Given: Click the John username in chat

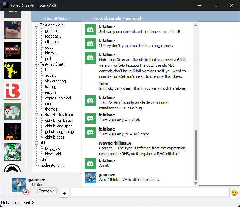Looking at the screenshot, I should click(103, 84).
